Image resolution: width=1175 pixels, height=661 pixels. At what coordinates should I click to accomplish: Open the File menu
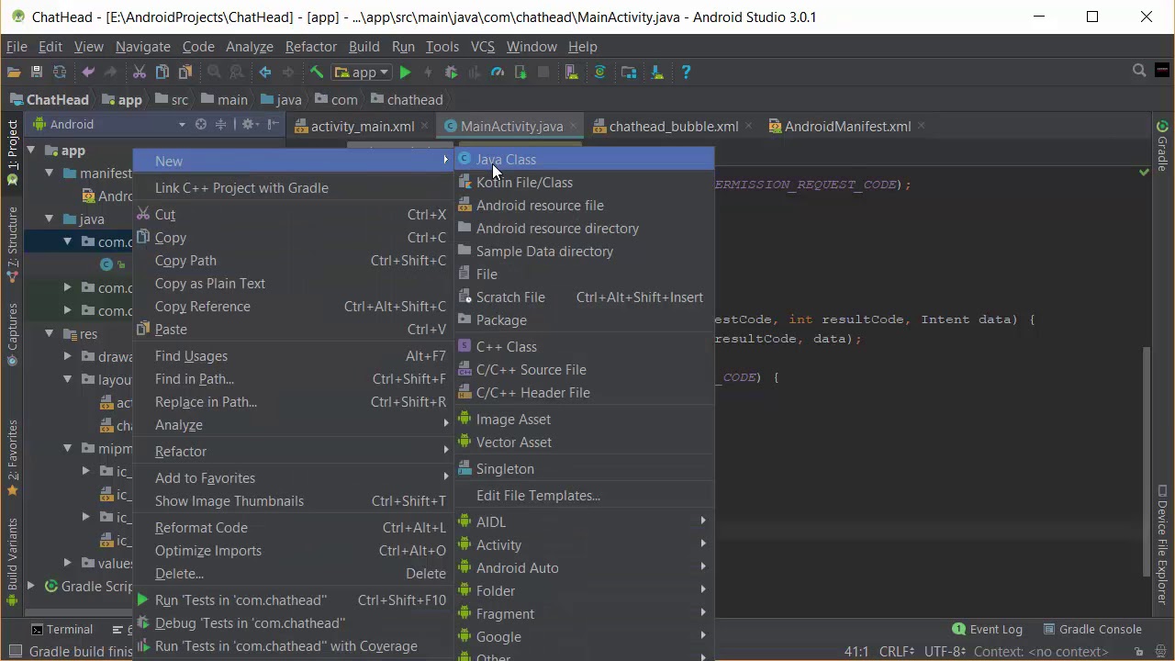pos(17,46)
